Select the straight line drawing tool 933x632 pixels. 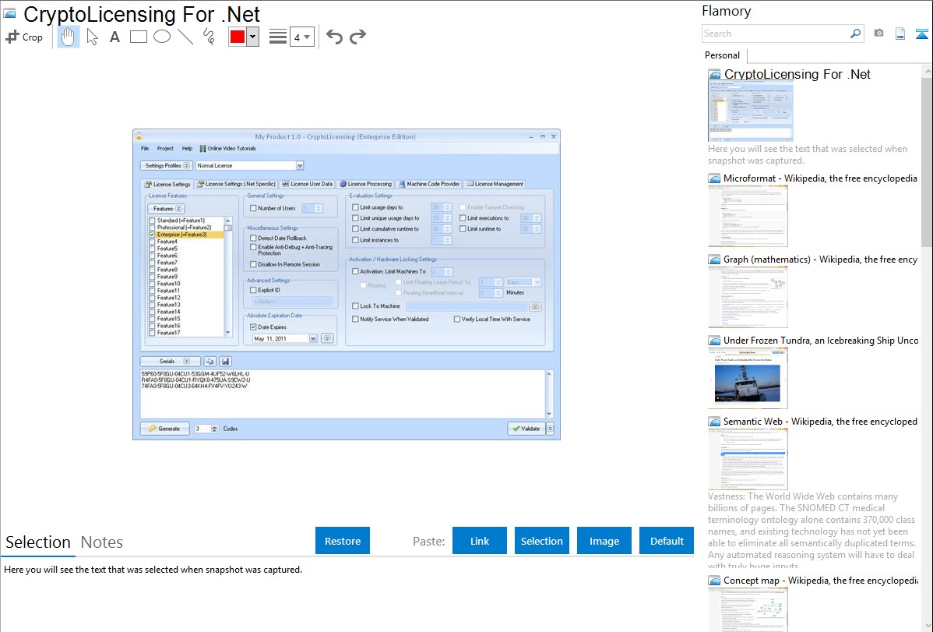point(185,37)
